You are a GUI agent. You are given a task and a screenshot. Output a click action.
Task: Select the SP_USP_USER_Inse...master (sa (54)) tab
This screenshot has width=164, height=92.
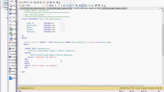(x=87, y=8)
